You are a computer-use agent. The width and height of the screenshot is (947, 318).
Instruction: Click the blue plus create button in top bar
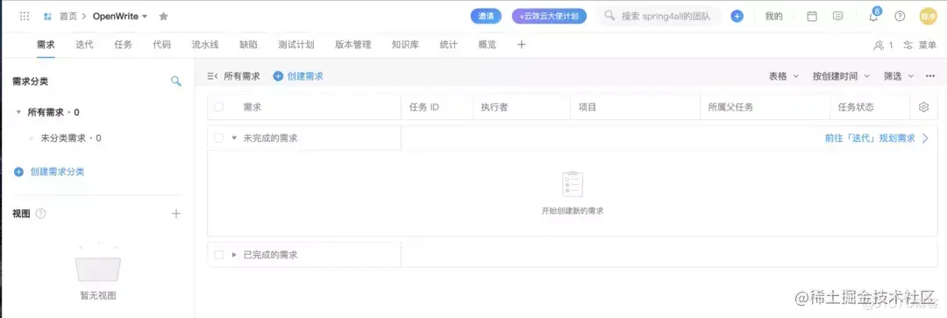(737, 17)
